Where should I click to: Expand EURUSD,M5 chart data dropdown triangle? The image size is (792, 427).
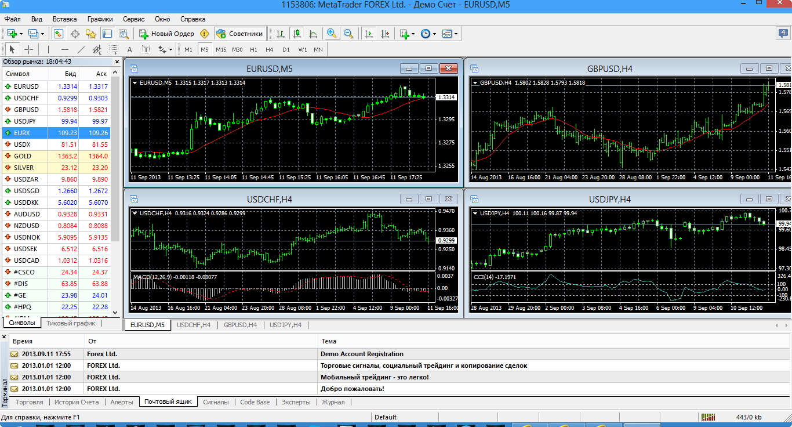coord(135,83)
